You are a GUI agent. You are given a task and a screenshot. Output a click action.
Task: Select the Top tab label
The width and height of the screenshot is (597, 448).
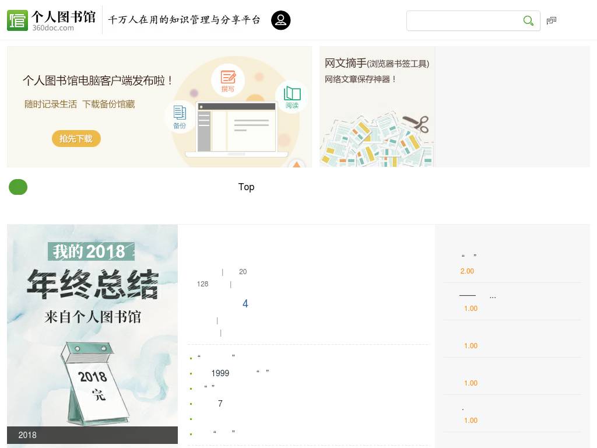click(246, 187)
